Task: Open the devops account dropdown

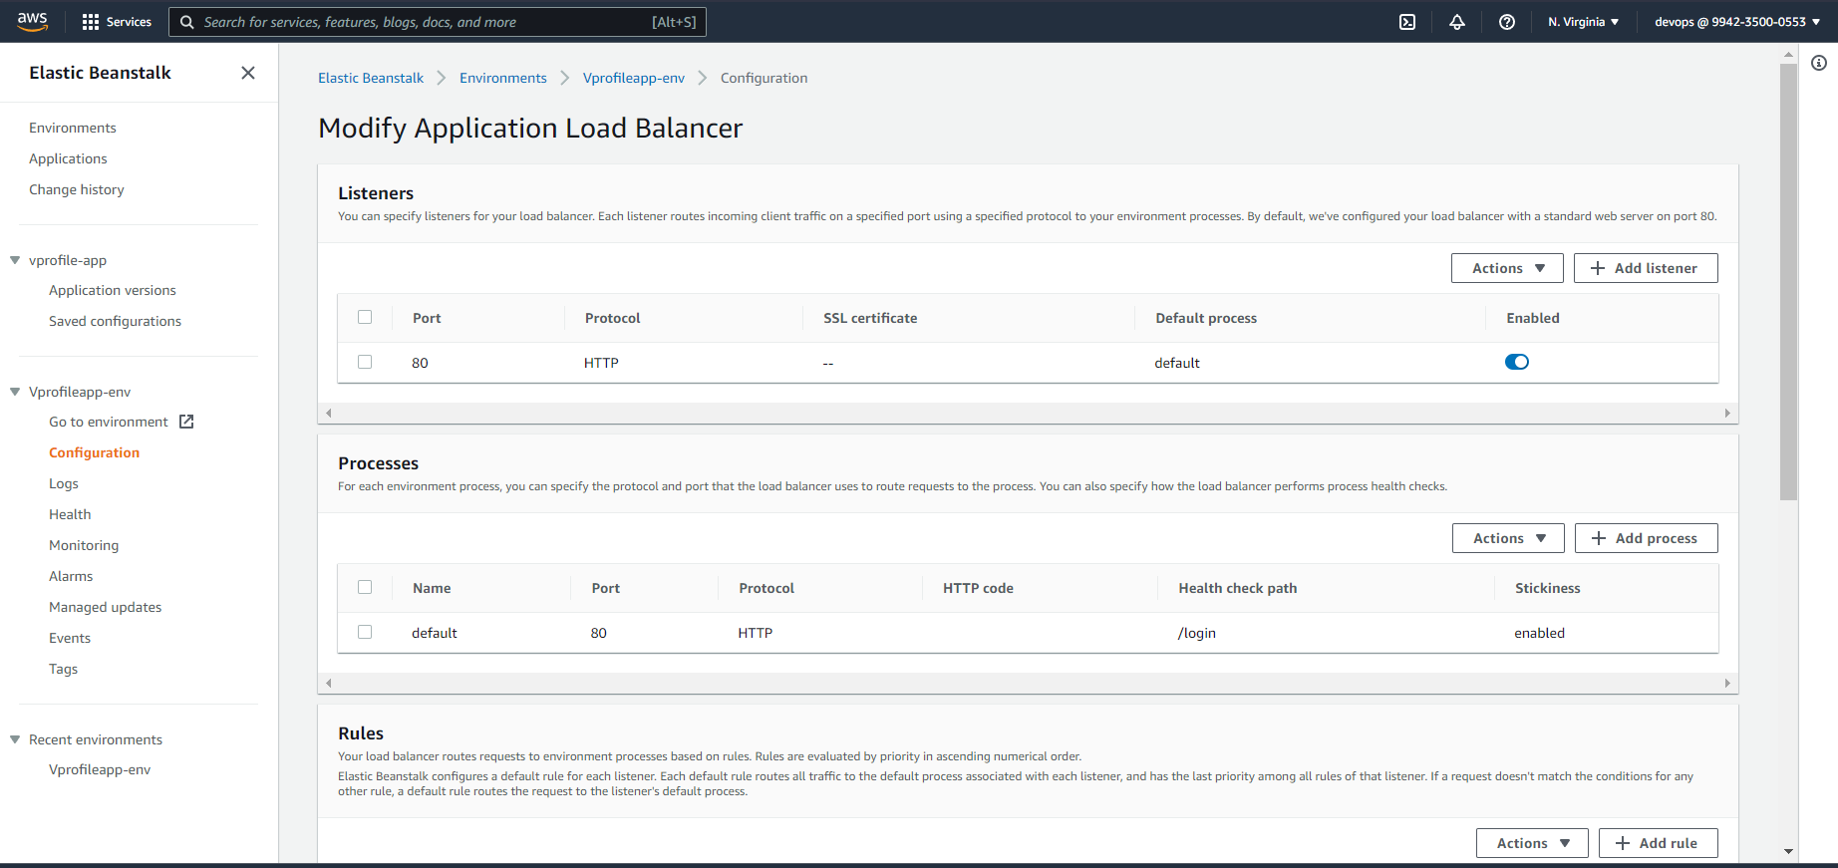Action: pos(1737,22)
